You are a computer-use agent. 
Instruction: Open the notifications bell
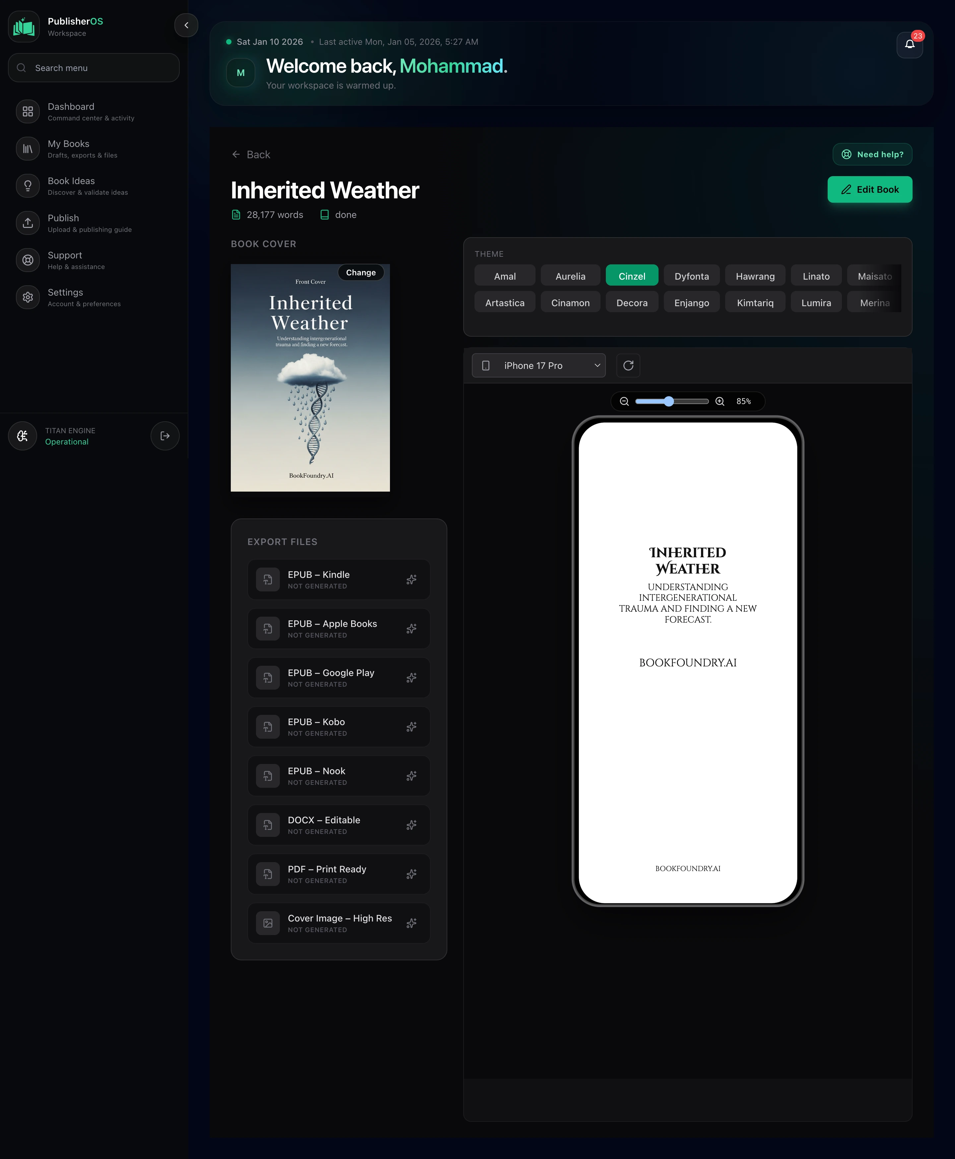[910, 44]
